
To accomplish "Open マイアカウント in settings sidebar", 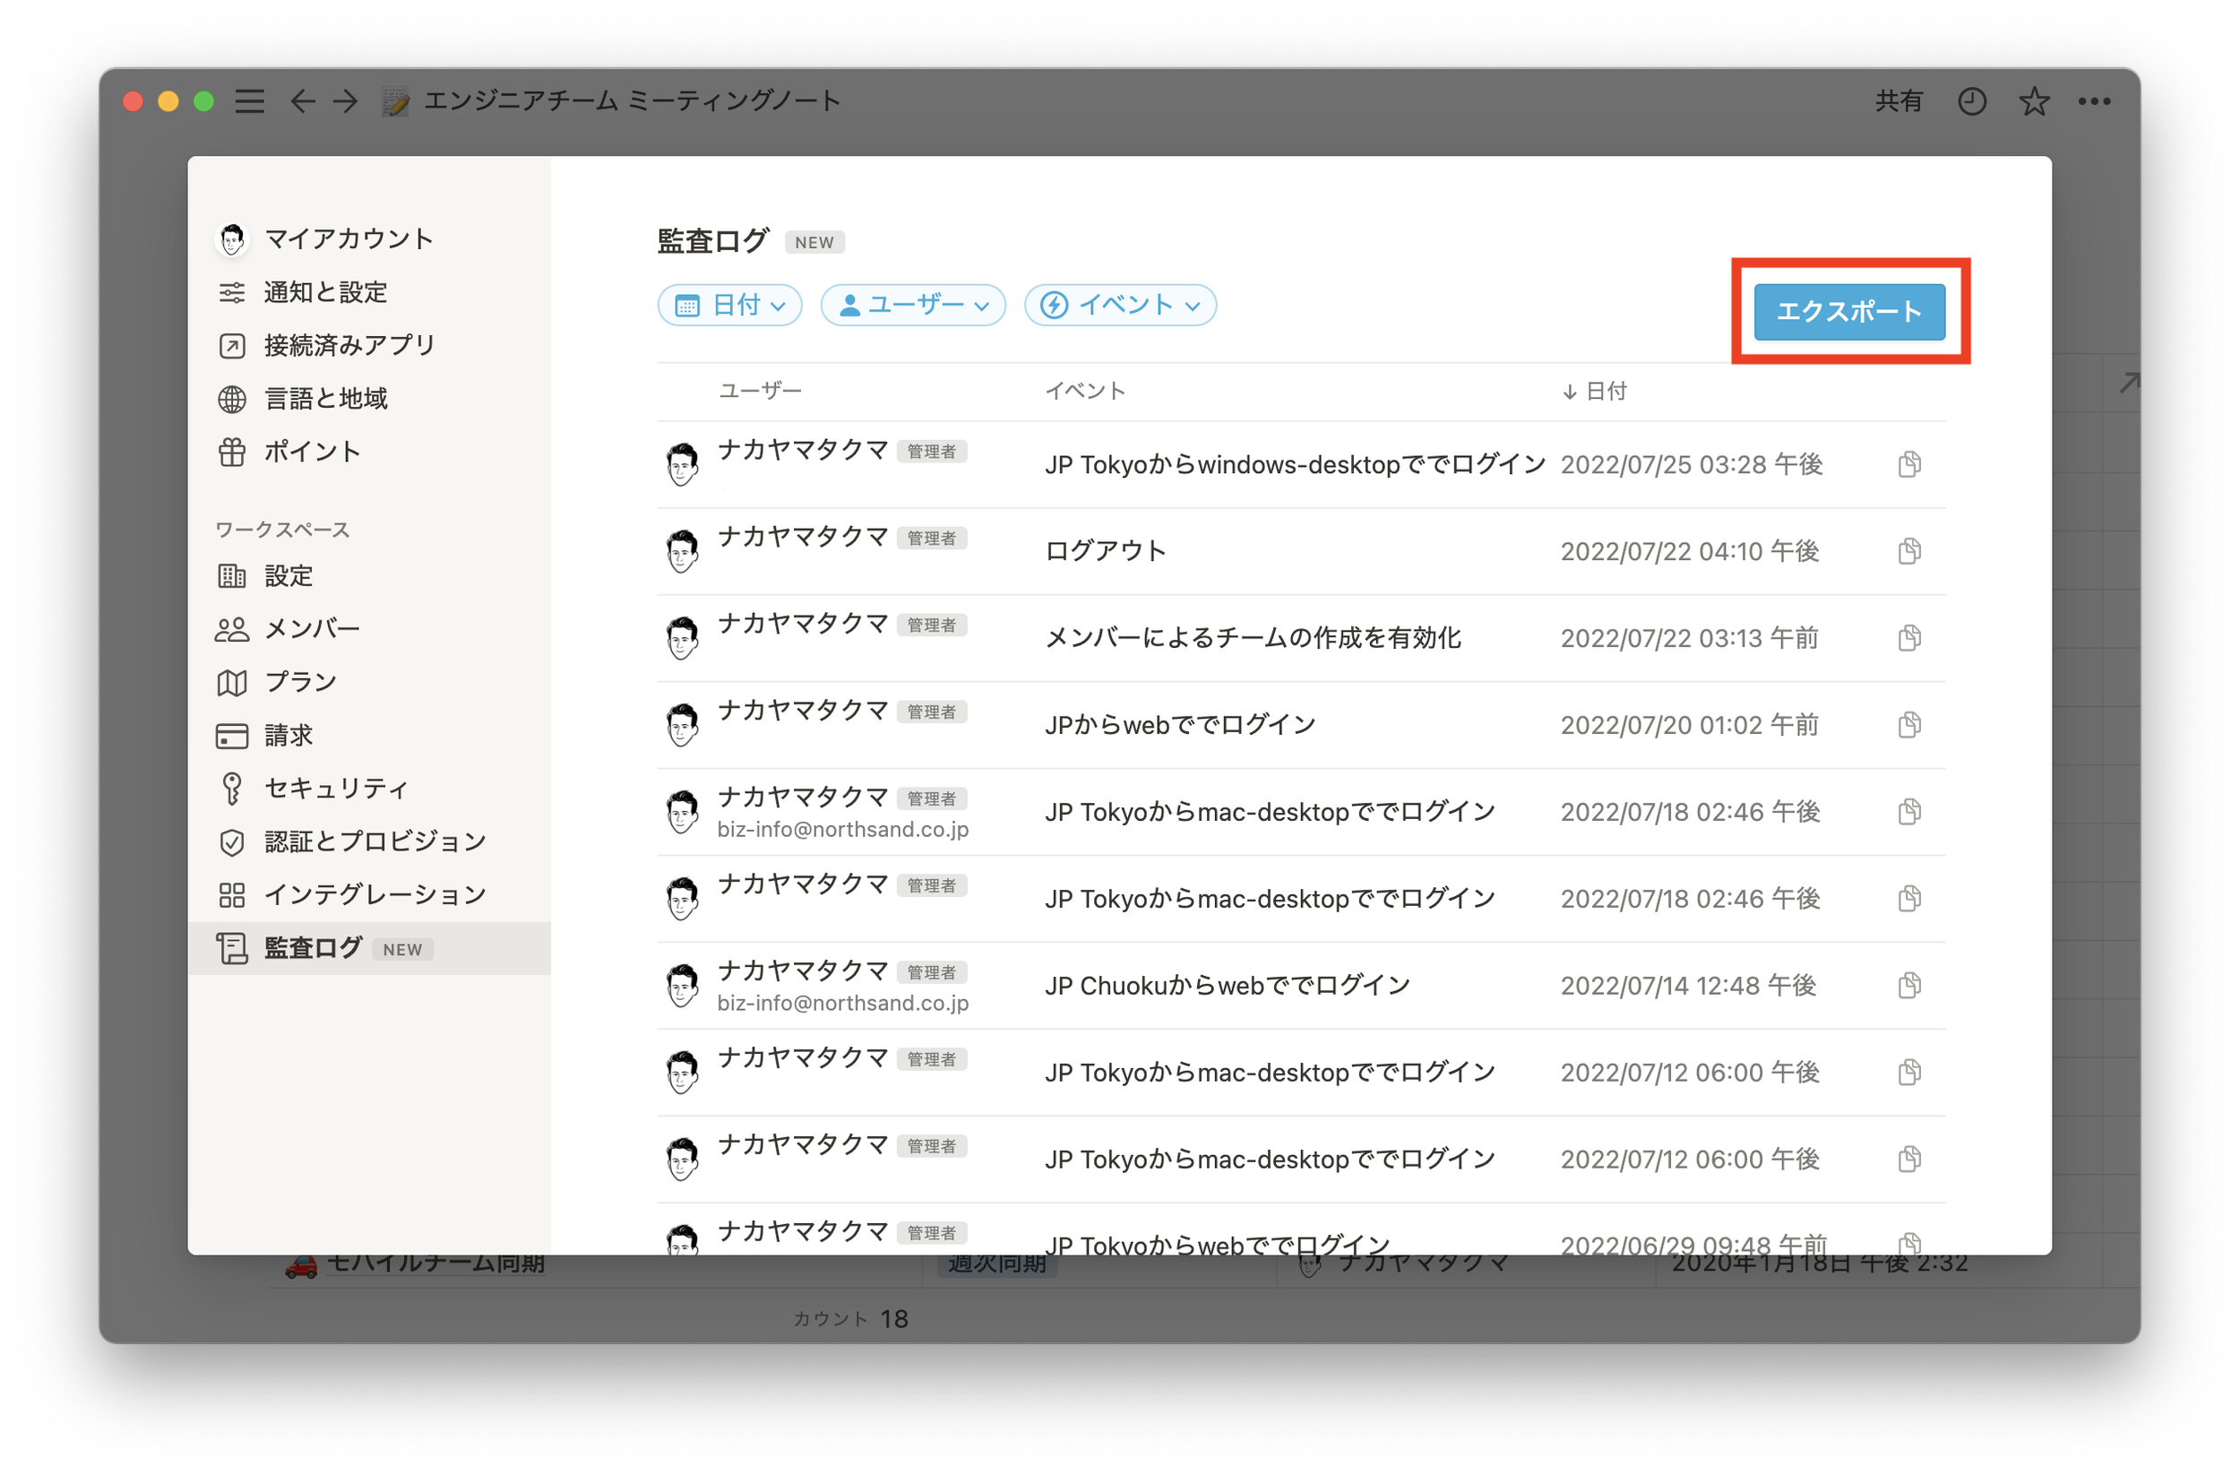I will 348,239.
